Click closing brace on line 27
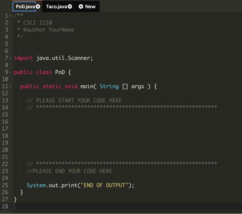Viewport: 242px width, 214px height. [x=15, y=199]
